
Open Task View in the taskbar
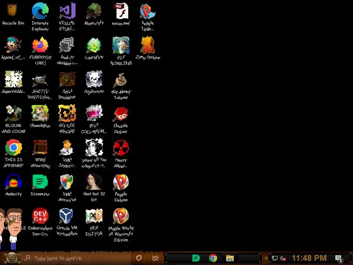pyautogui.click(x=155, y=258)
